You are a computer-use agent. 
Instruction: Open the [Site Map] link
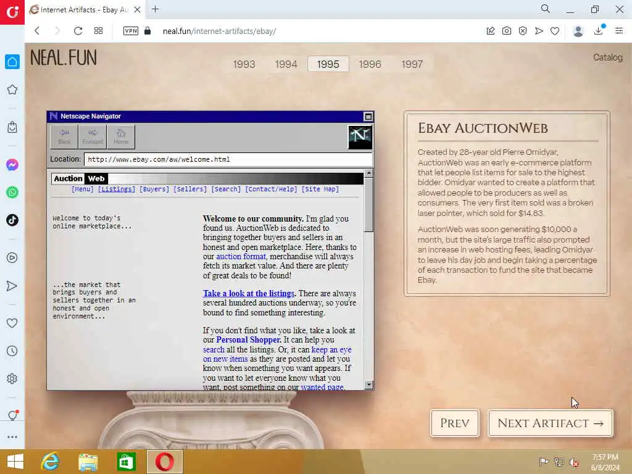(320, 189)
